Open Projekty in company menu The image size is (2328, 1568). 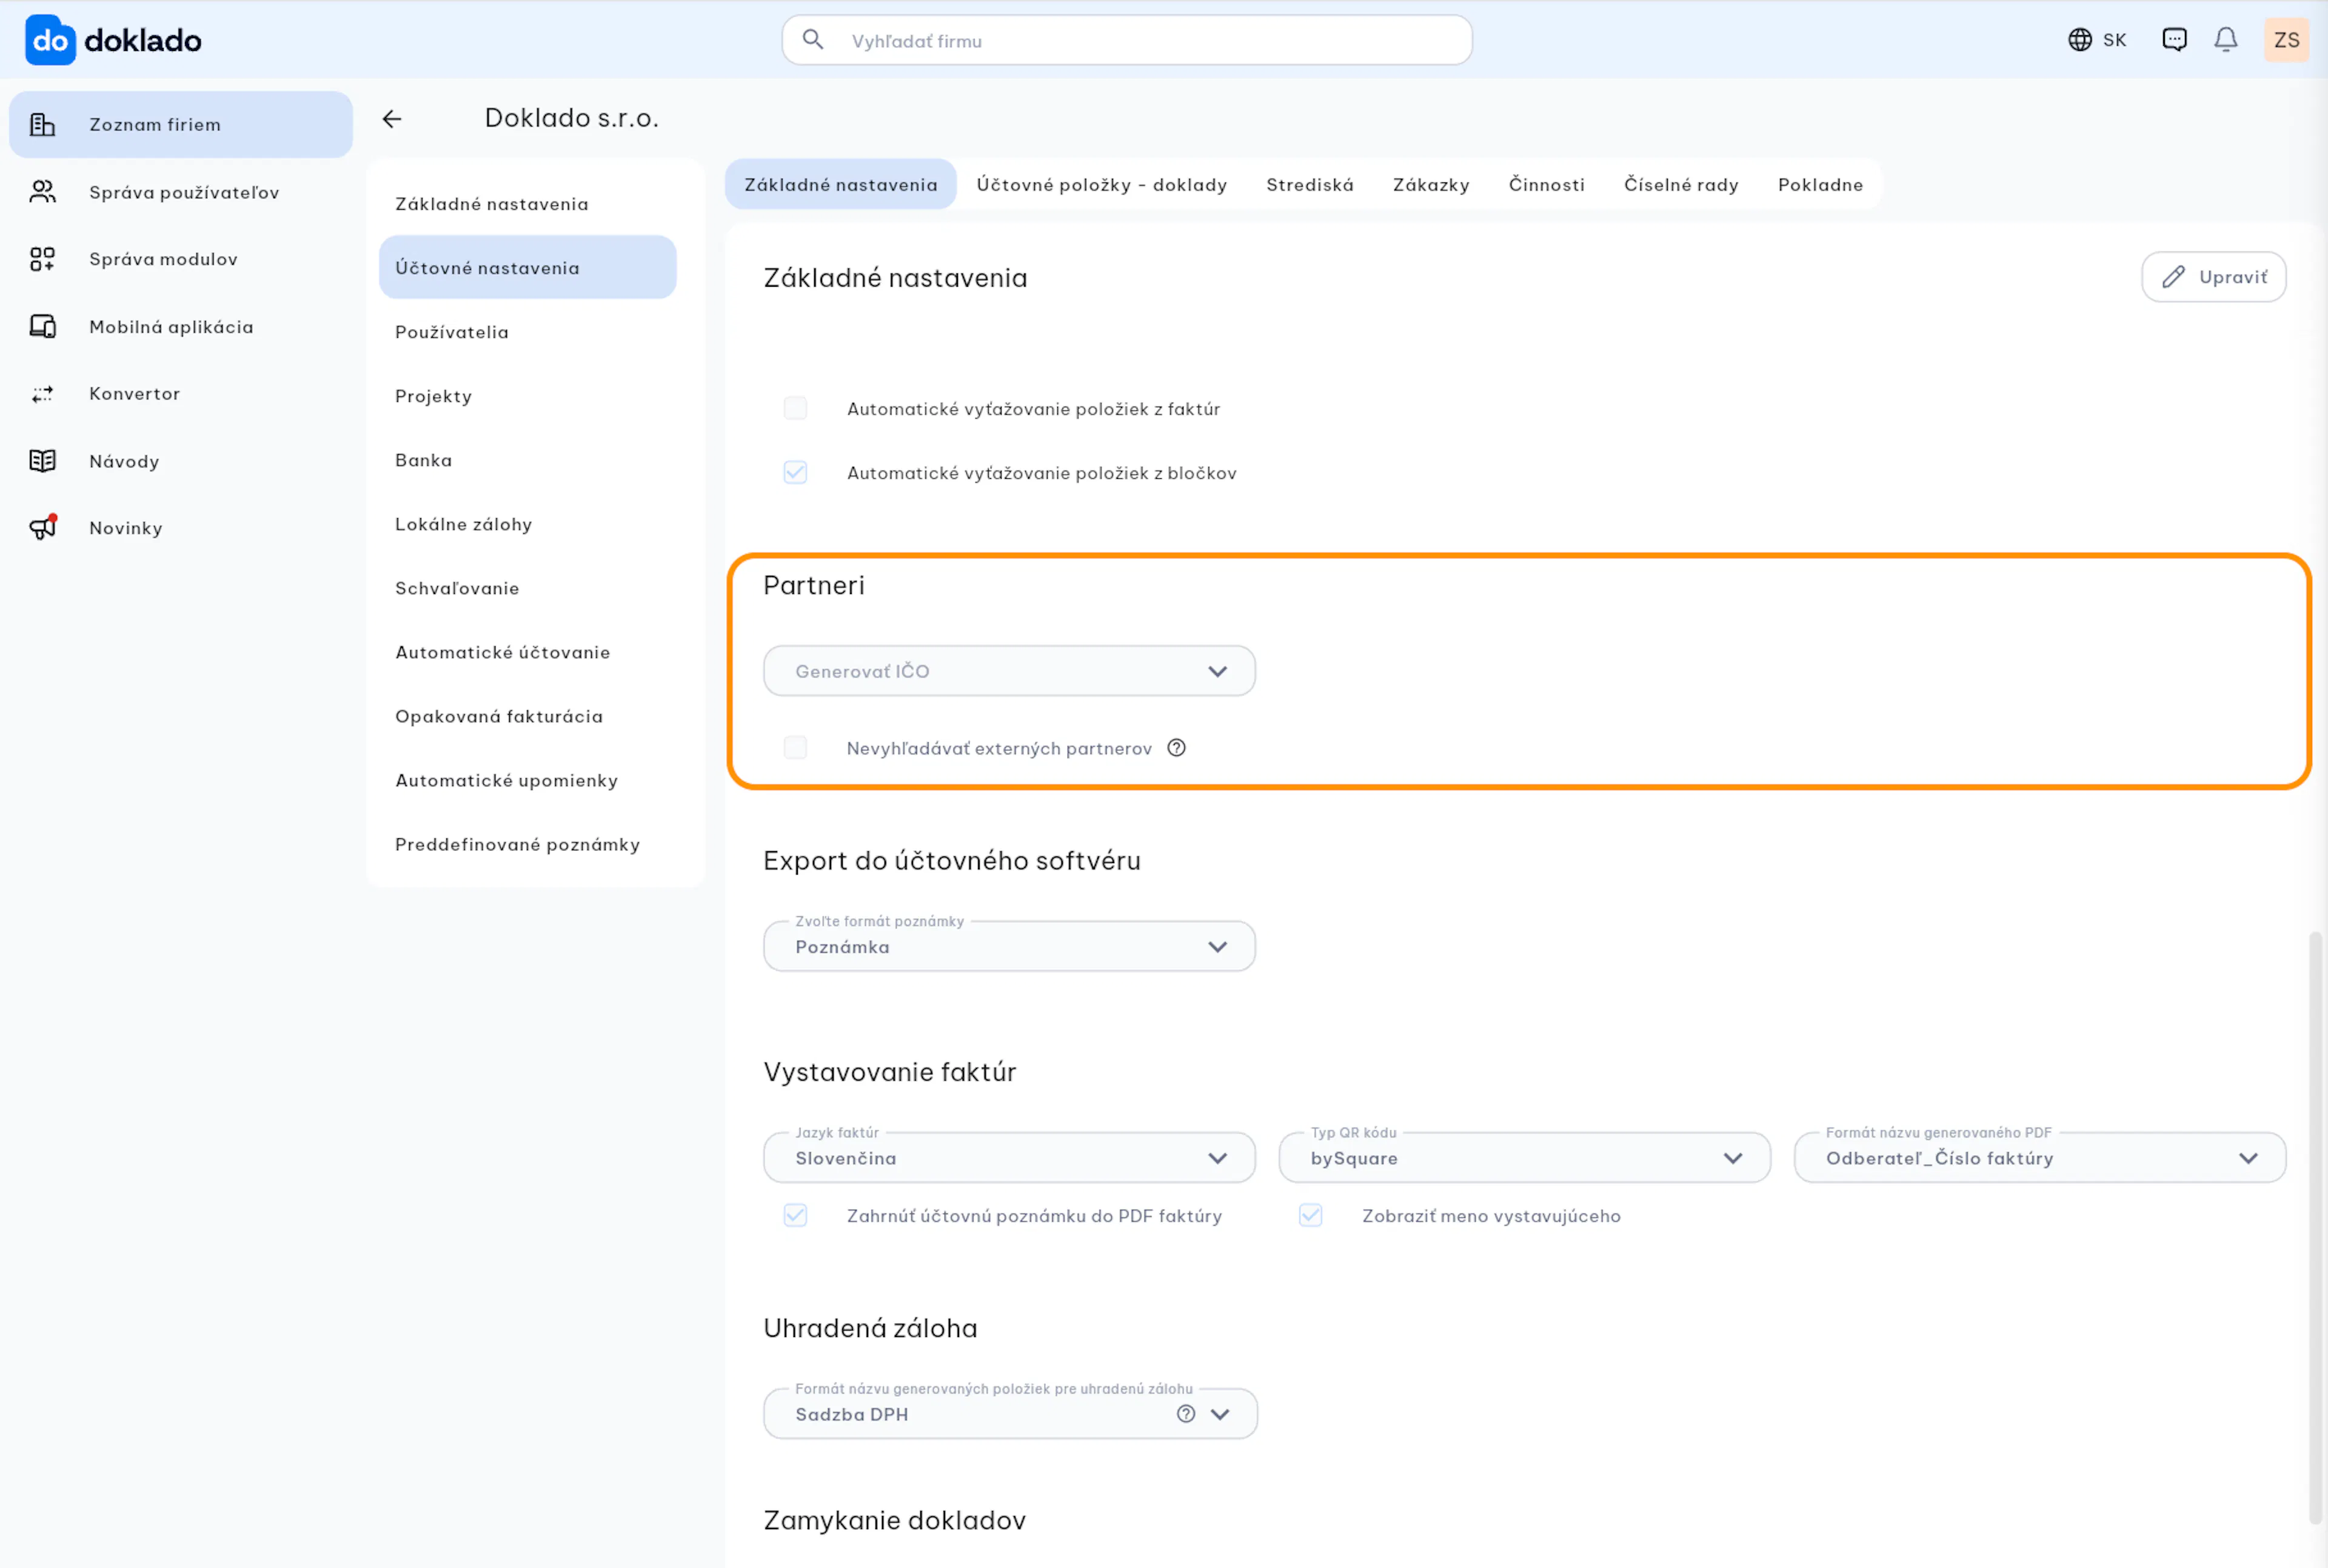528,396
